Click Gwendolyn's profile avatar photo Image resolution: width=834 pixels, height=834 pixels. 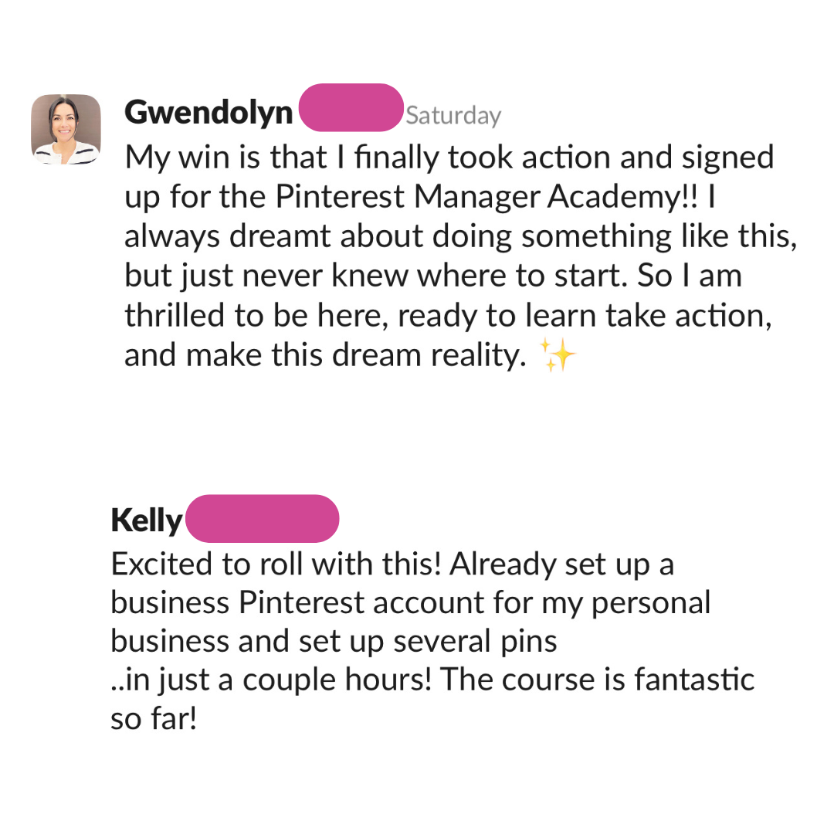tap(66, 129)
